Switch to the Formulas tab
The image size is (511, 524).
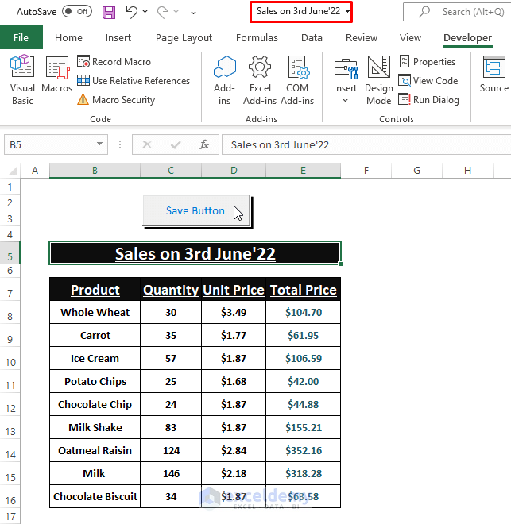(x=257, y=38)
